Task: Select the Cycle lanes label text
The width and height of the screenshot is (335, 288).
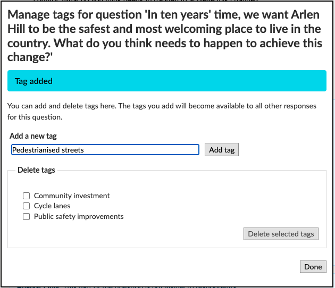Action: click(x=52, y=206)
